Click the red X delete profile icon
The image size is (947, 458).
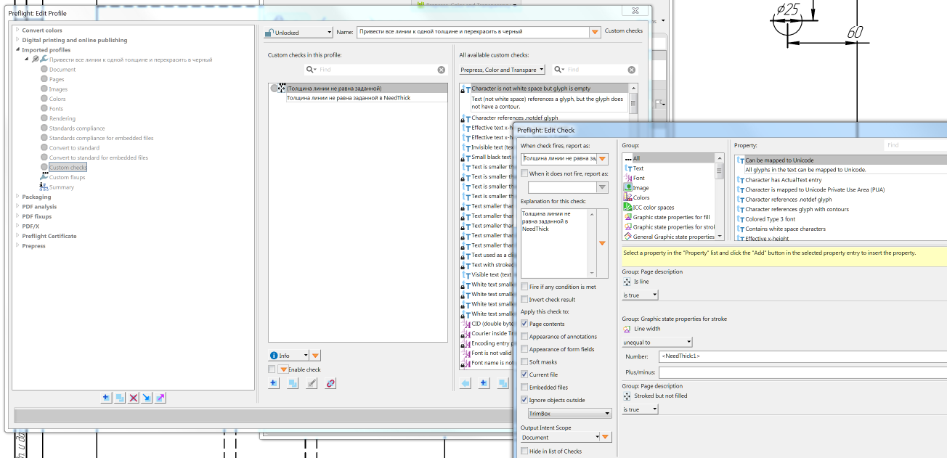[x=134, y=398]
